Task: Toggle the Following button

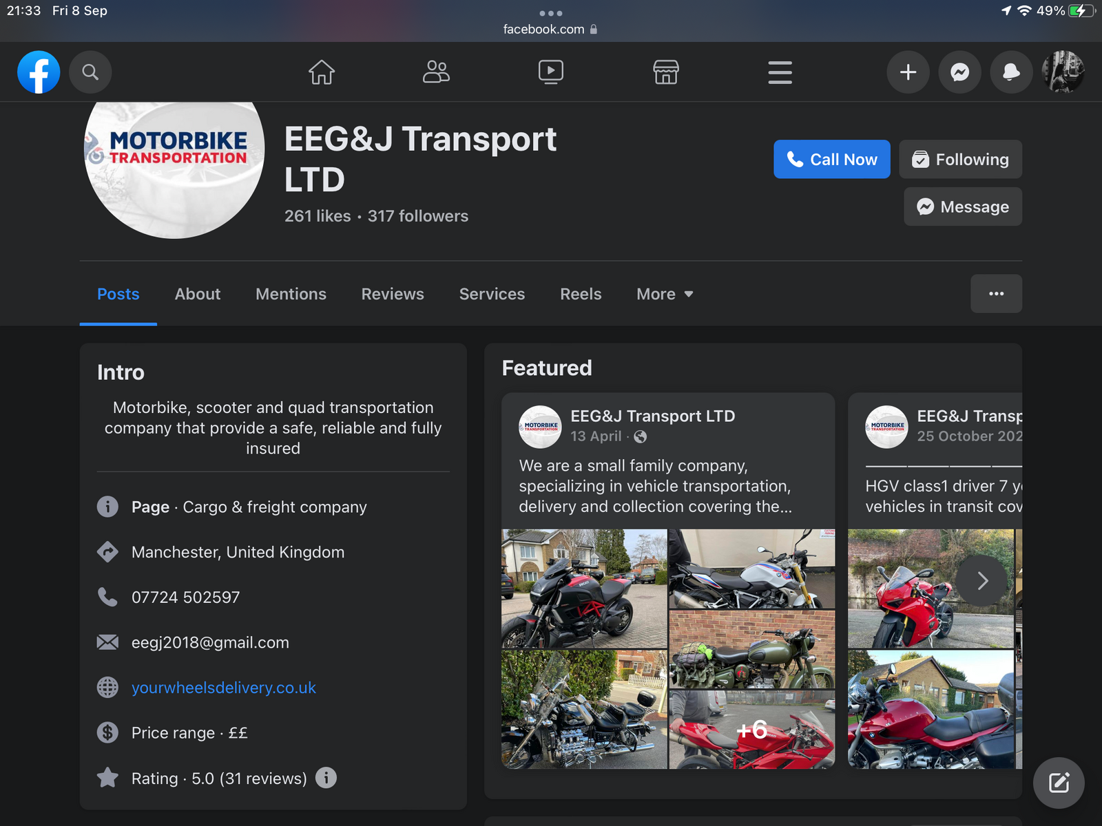Action: click(x=960, y=160)
